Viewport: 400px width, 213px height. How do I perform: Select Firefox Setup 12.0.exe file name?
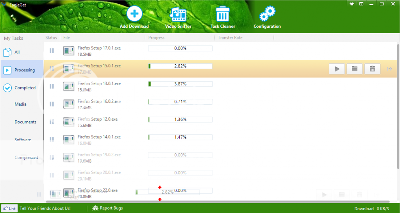tap(97, 119)
